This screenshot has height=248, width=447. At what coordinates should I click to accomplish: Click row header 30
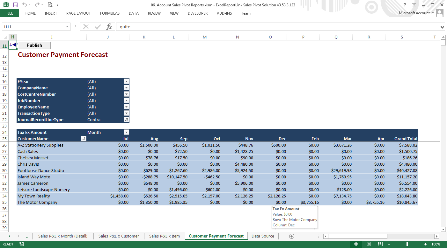tap(4, 170)
